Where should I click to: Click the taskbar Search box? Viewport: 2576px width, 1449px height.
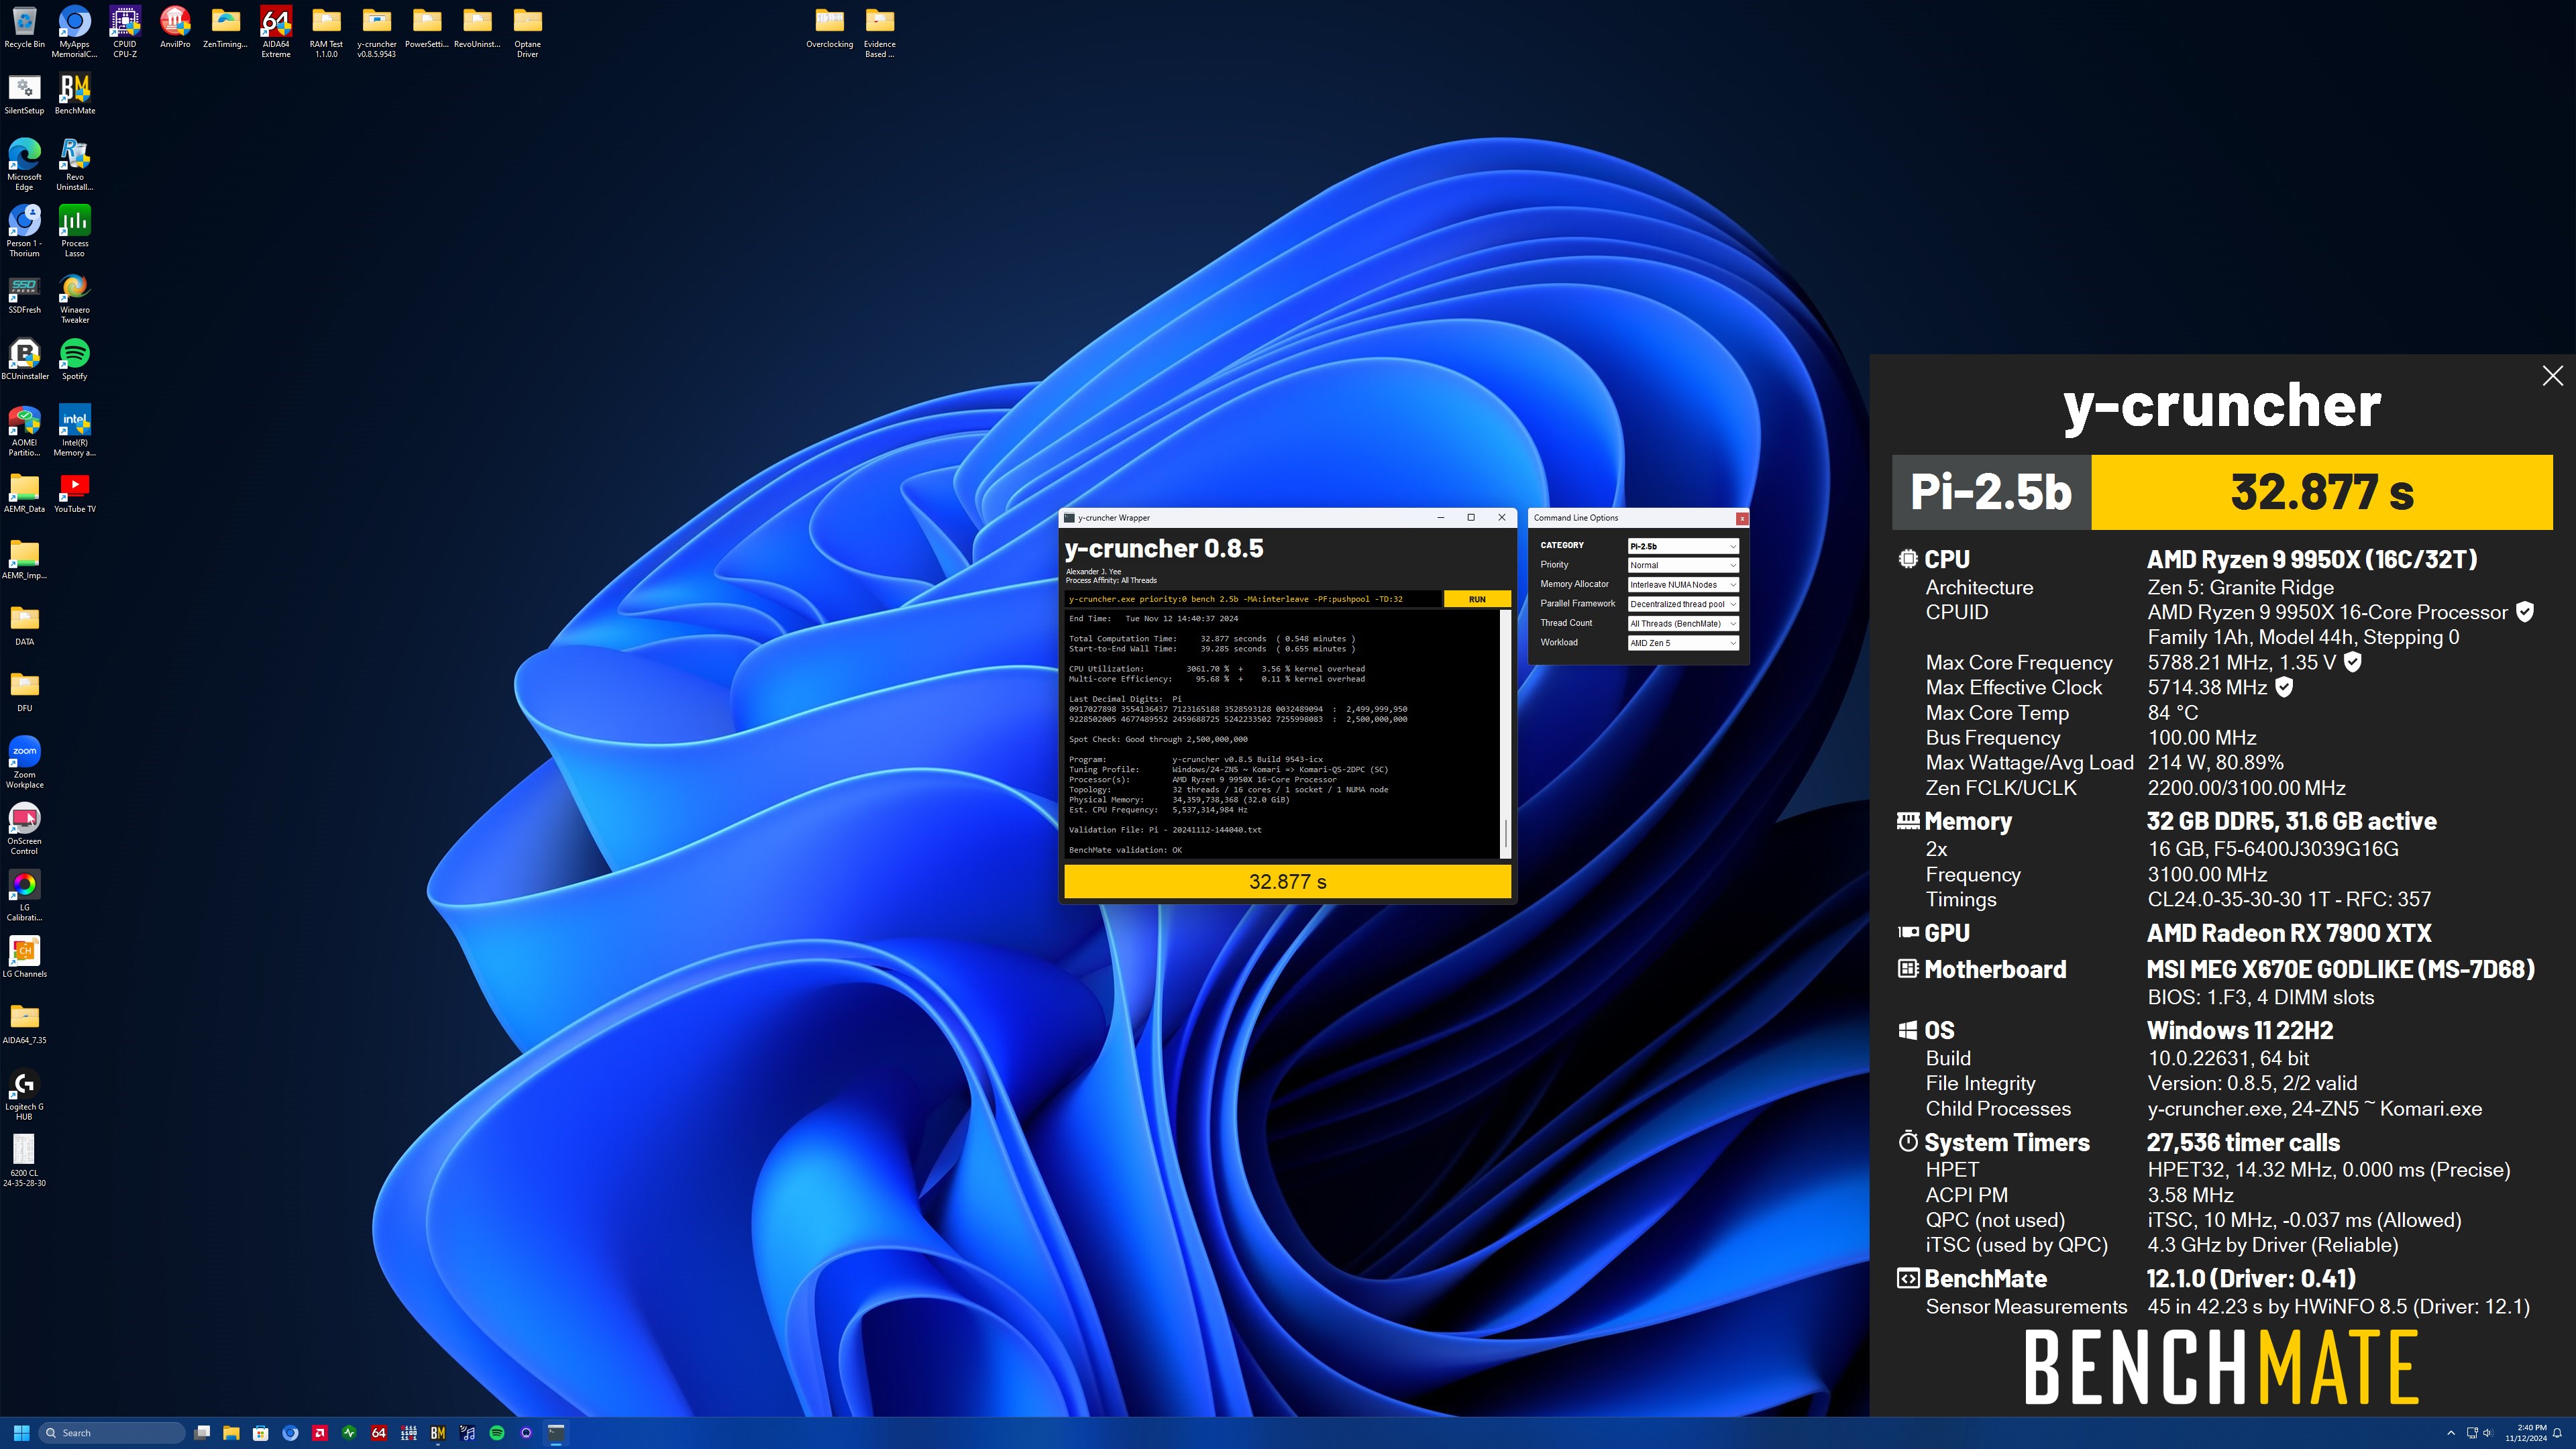[x=111, y=1433]
